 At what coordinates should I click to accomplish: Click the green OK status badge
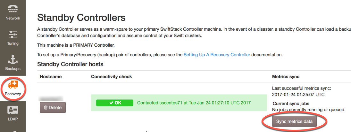(x=115, y=103)
